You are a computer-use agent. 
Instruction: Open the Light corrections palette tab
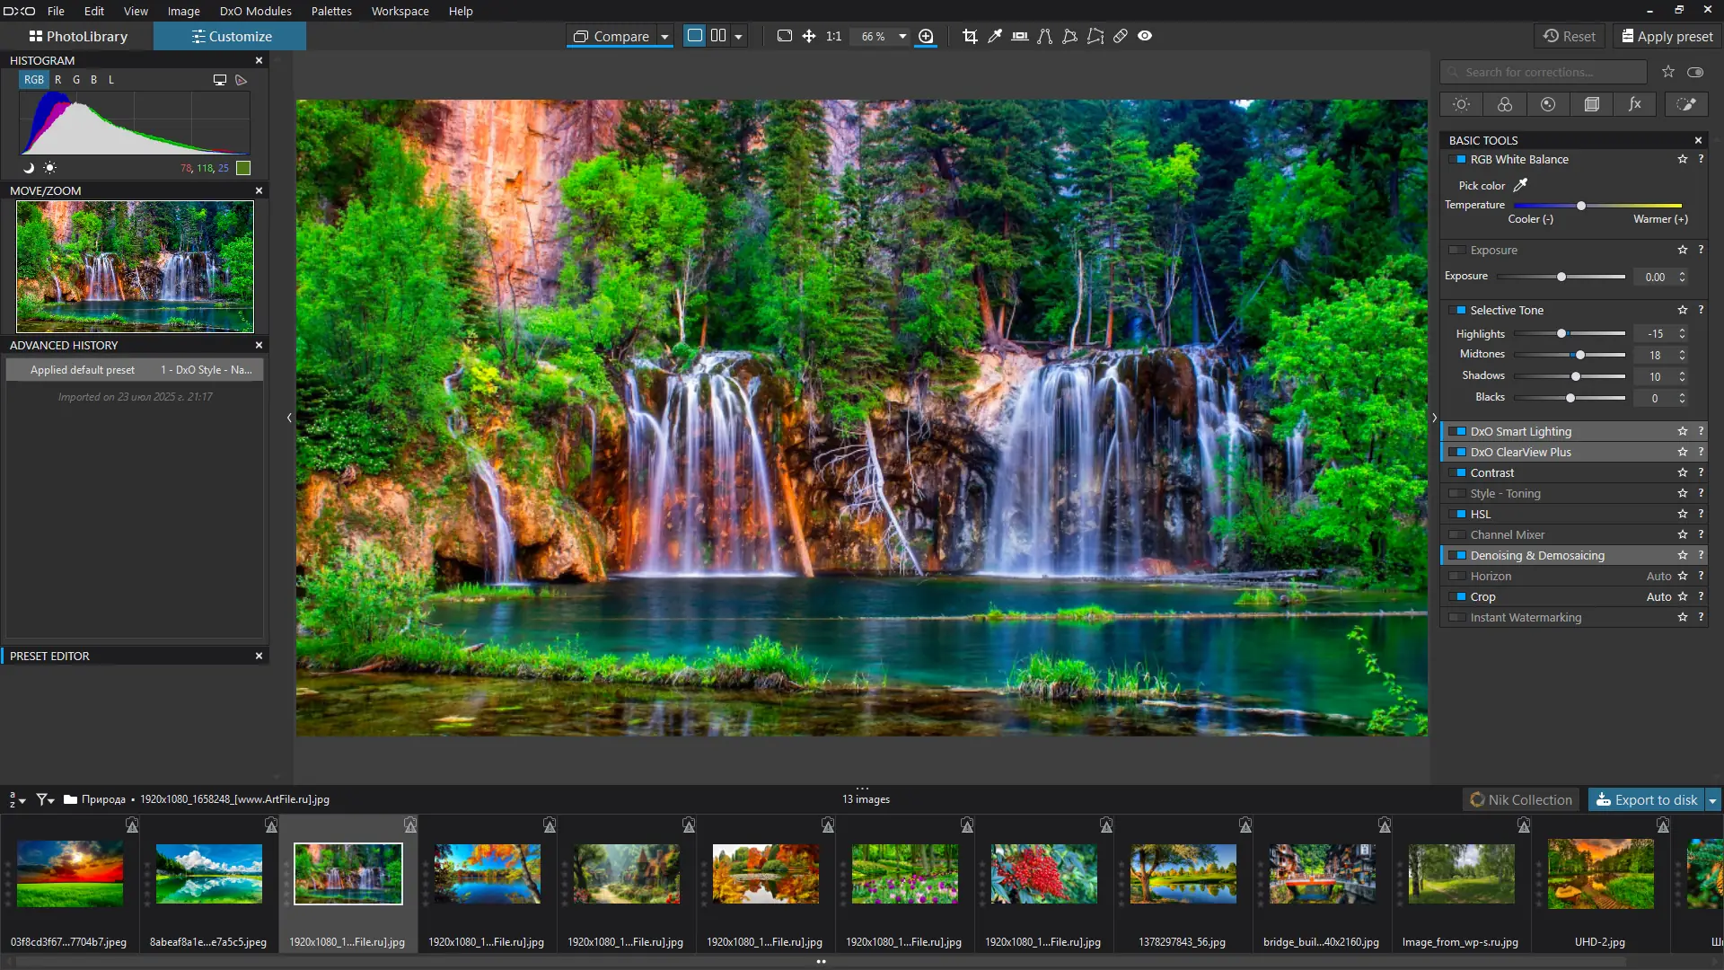pyautogui.click(x=1461, y=104)
